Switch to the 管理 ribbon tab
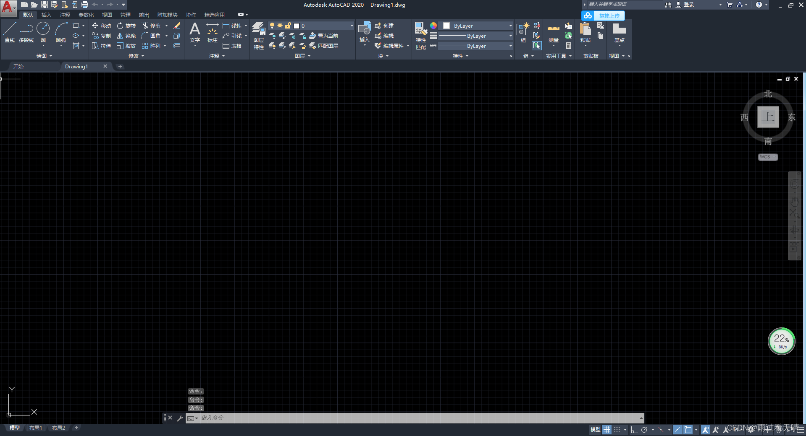The image size is (806, 436). [125, 15]
